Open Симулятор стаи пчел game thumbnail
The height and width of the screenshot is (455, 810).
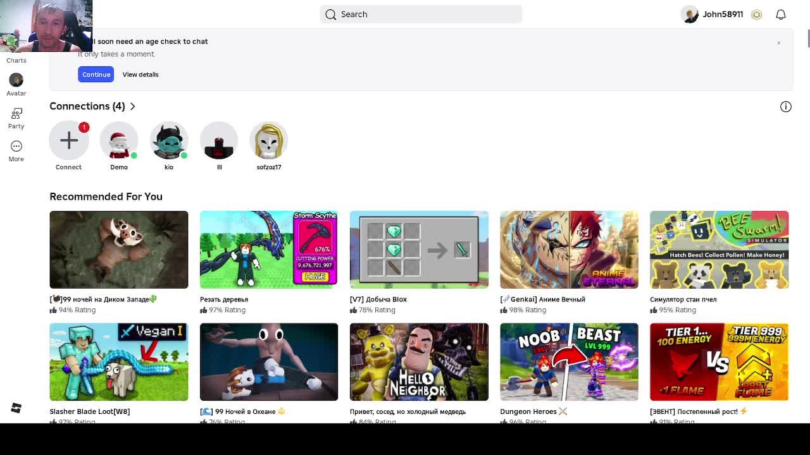click(x=719, y=250)
